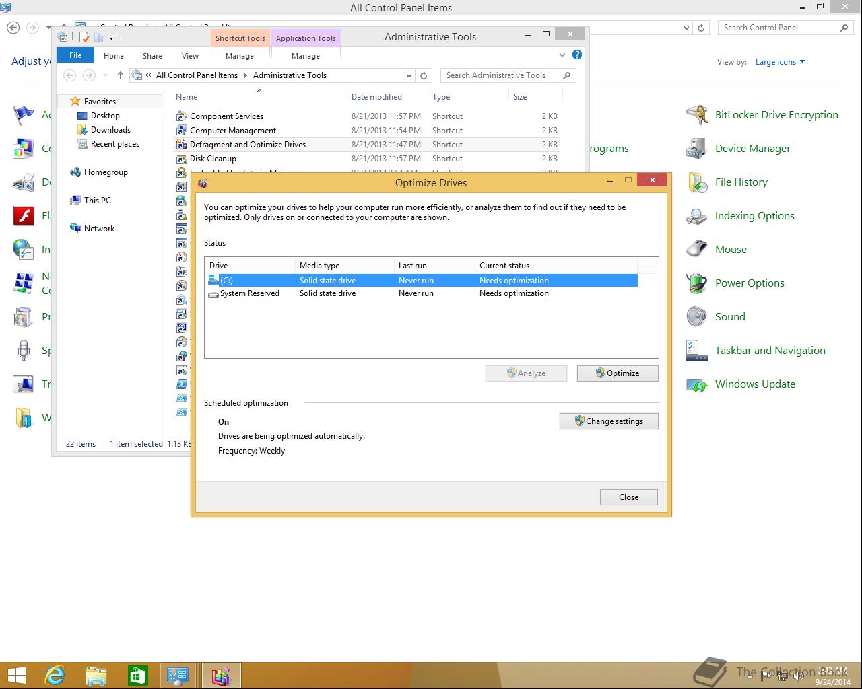Click All Control Panel Items breadcrumb
The height and width of the screenshot is (689, 862).
(x=197, y=75)
